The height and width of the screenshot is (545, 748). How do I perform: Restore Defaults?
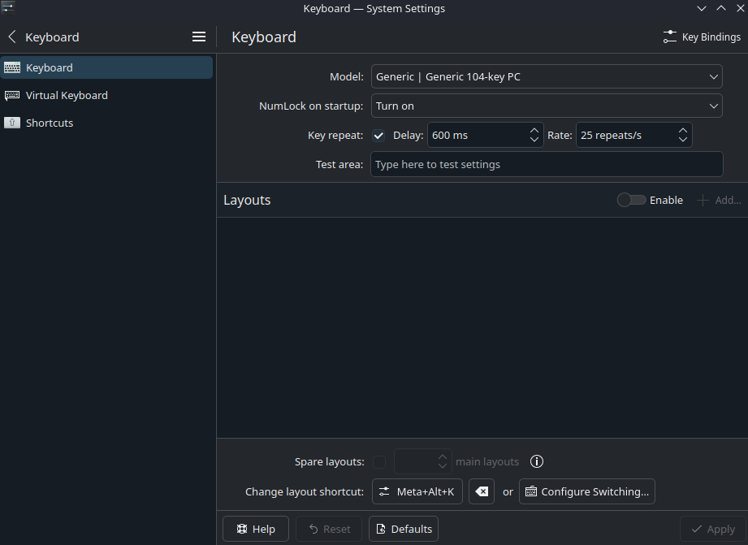[404, 529]
